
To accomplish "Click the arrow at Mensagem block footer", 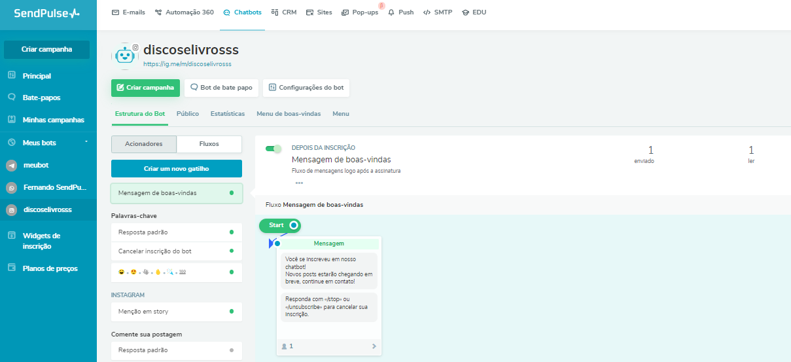I will (374, 346).
